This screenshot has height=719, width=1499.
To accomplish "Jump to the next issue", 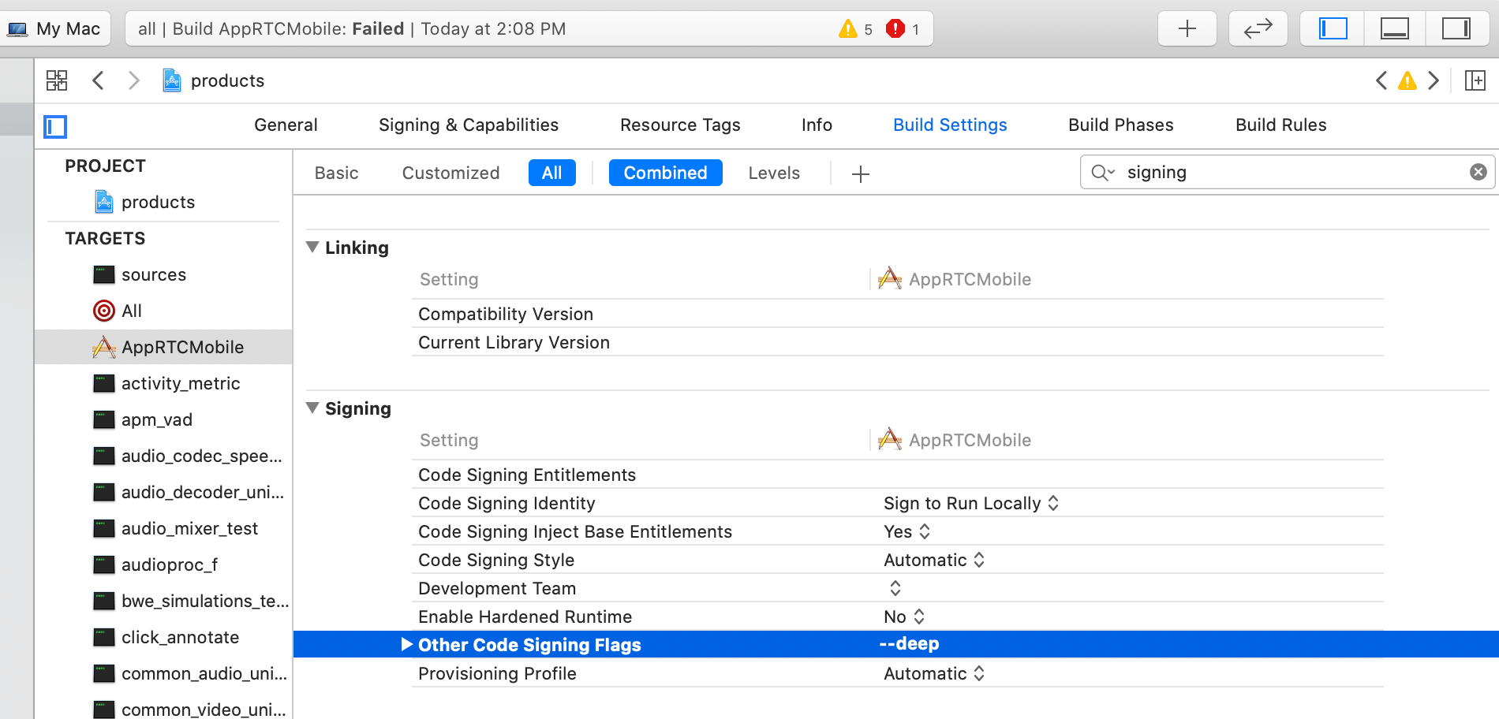I will (1434, 80).
